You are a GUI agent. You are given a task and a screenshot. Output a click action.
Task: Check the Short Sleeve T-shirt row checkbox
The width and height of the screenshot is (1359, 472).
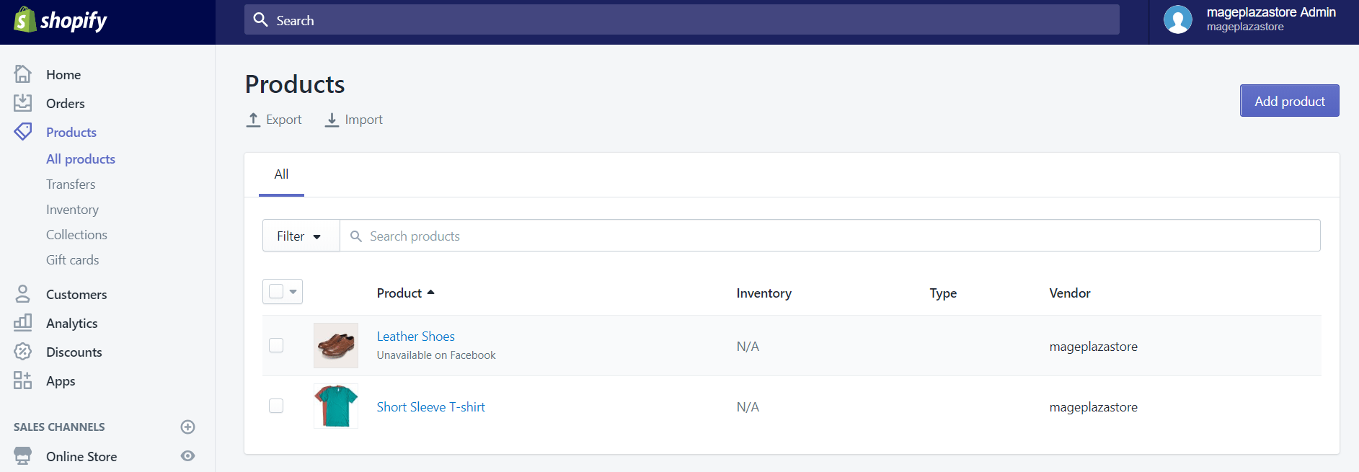coord(276,406)
